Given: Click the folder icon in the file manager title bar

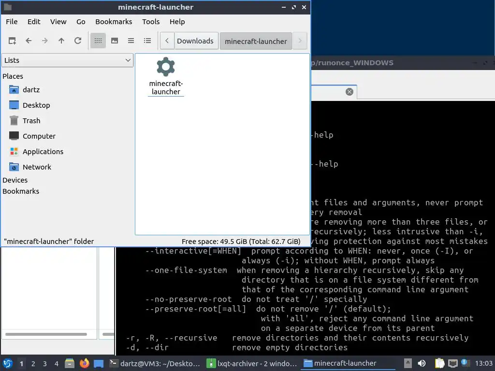Looking at the screenshot, I should (8, 7).
